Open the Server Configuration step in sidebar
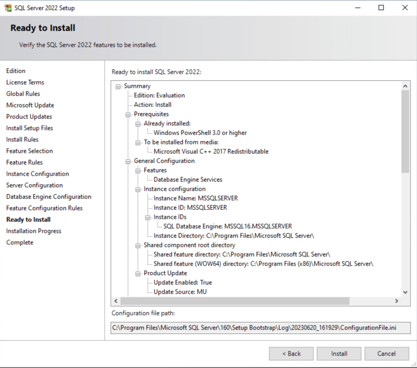417x368 pixels. point(34,185)
